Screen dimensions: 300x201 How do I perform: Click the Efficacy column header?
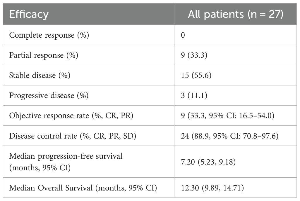tap(29, 14)
